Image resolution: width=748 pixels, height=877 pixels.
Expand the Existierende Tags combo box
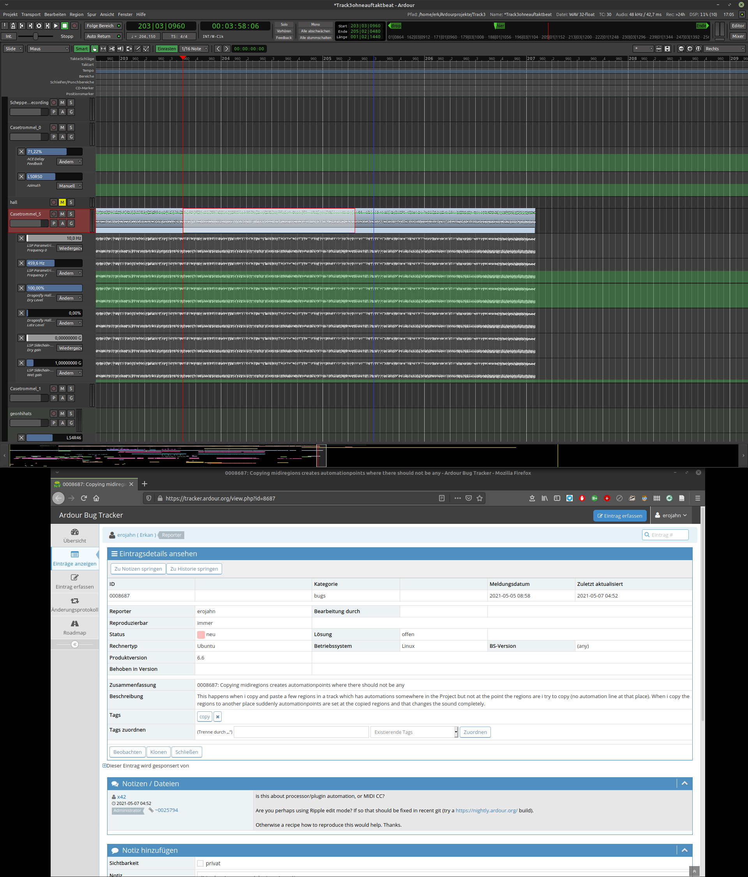pos(414,732)
